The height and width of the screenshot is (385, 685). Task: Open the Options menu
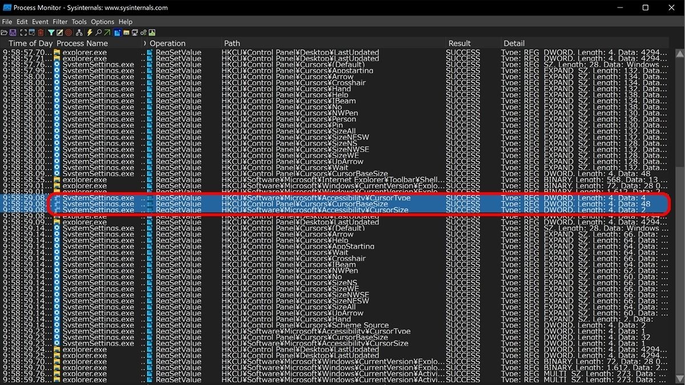pyautogui.click(x=103, y=22)
